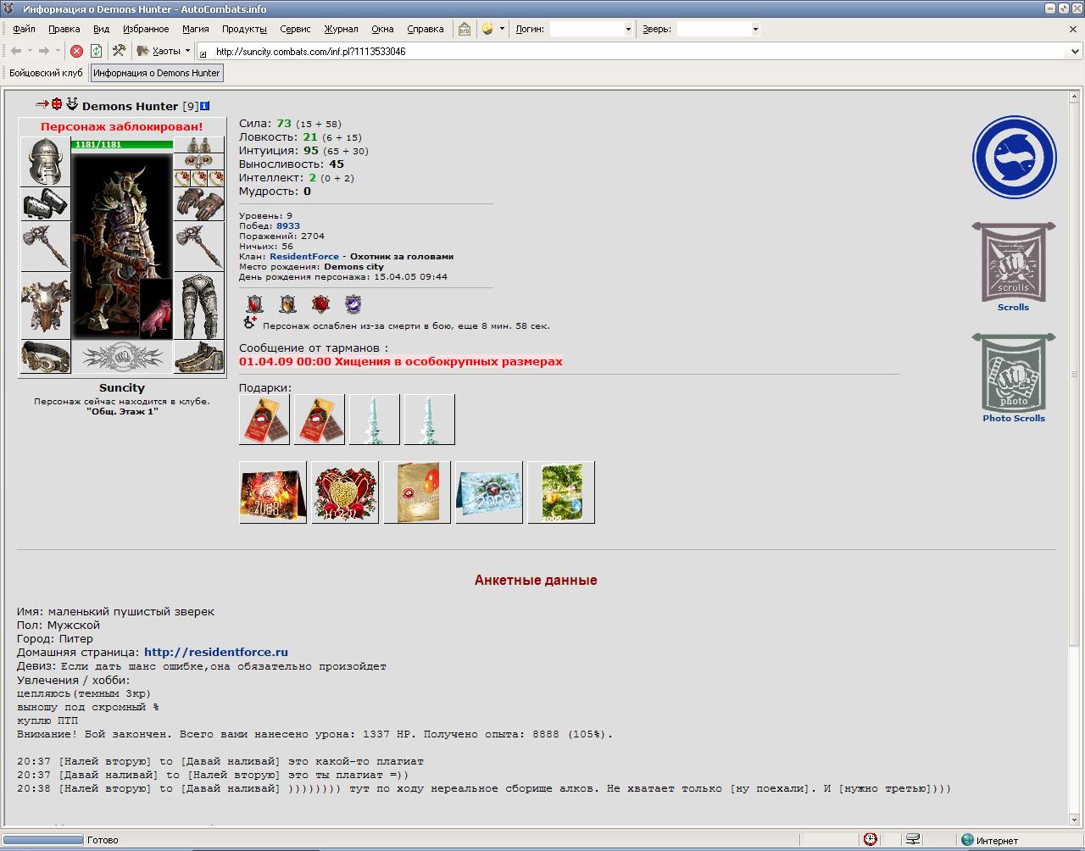Click the network computer icon in status bar
This screenshot has width=1085, height=851.
tap(913, 839)
